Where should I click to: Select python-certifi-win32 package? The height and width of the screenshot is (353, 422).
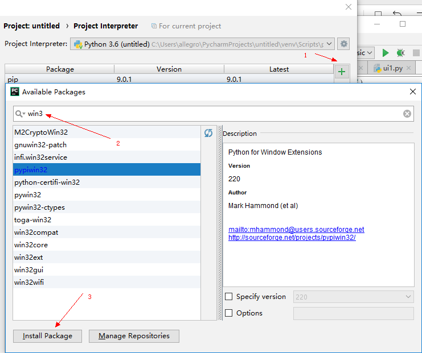[106, 182]
